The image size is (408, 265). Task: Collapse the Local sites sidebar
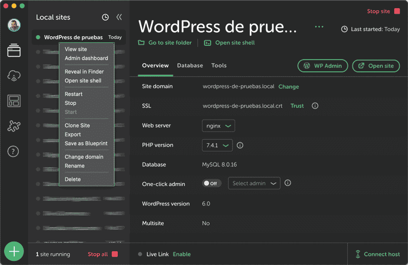point(119,17)
